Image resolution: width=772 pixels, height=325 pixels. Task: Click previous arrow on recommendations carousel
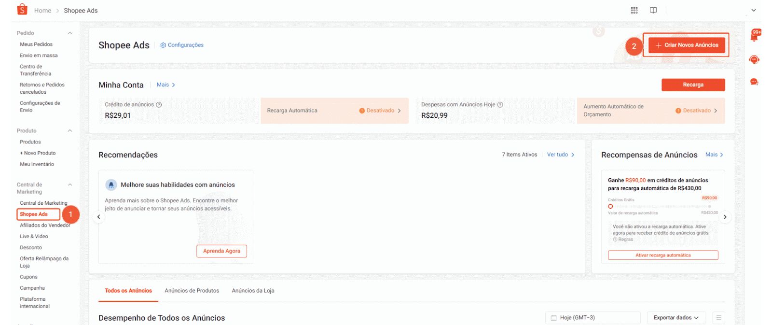pyautogui.click(x=99, y=217)
